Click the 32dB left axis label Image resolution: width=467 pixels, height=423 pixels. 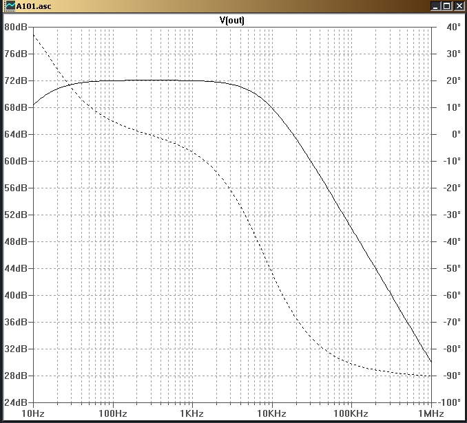[15, 349]
